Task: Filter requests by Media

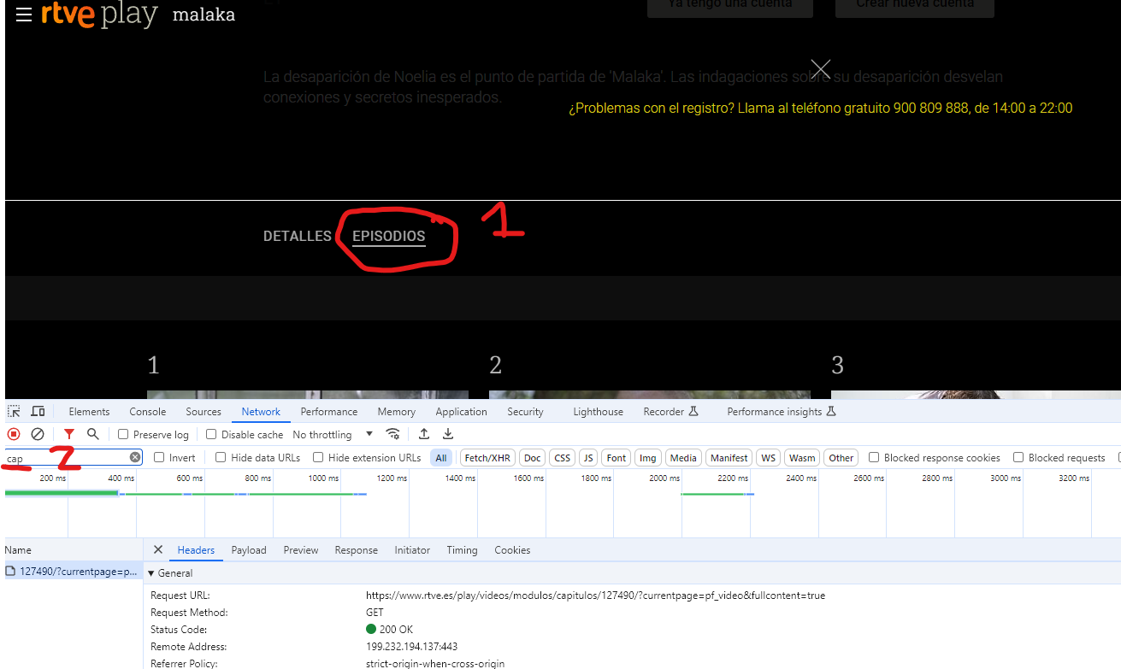Action: pyautogui.click(x=683, y=458)
